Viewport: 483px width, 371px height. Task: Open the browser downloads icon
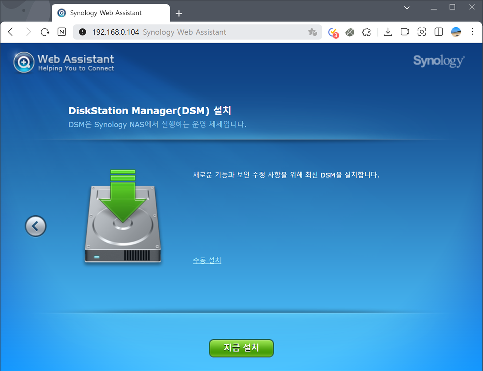388,32
